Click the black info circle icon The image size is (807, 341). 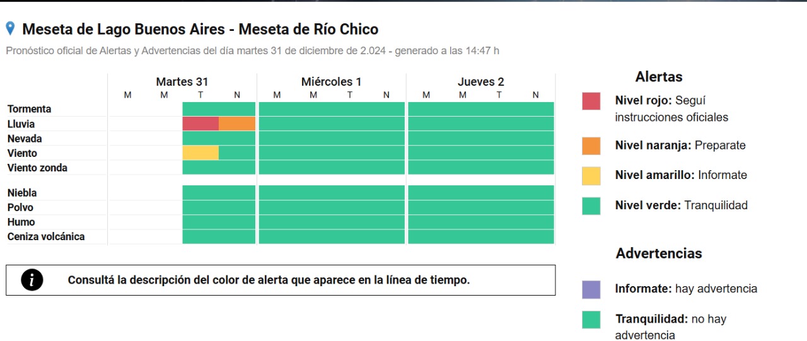[32, 280]
